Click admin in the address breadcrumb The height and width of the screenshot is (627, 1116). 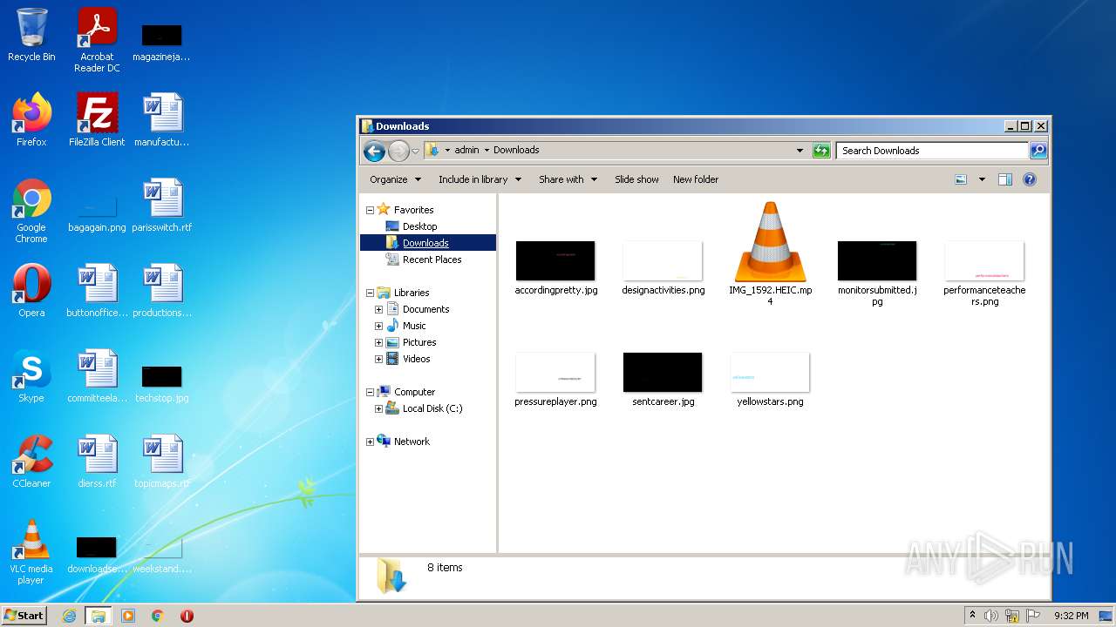[x=466, y=150]
